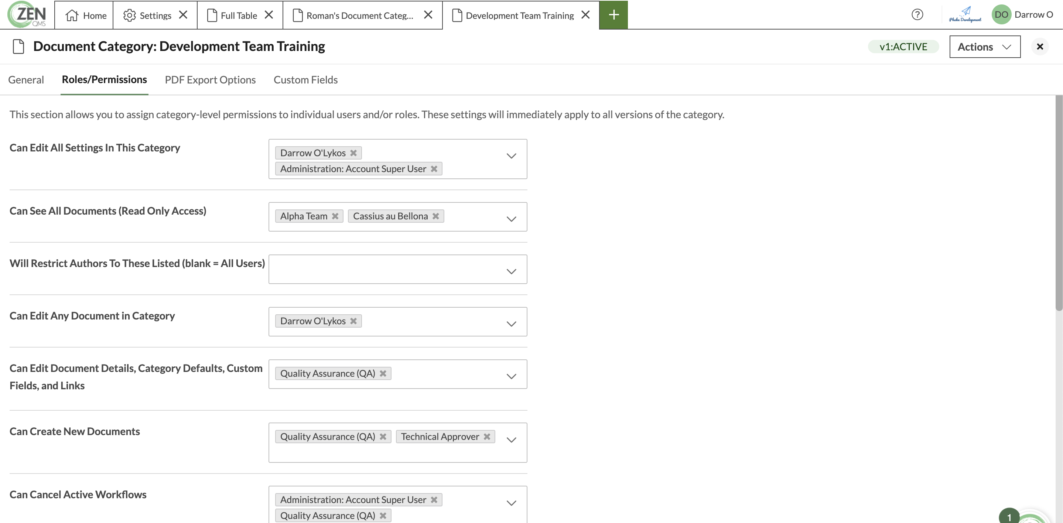Remove Quality Assurance from Can Create New Documents
This screenshot has width=1063, height=523.
pos(383,437)
